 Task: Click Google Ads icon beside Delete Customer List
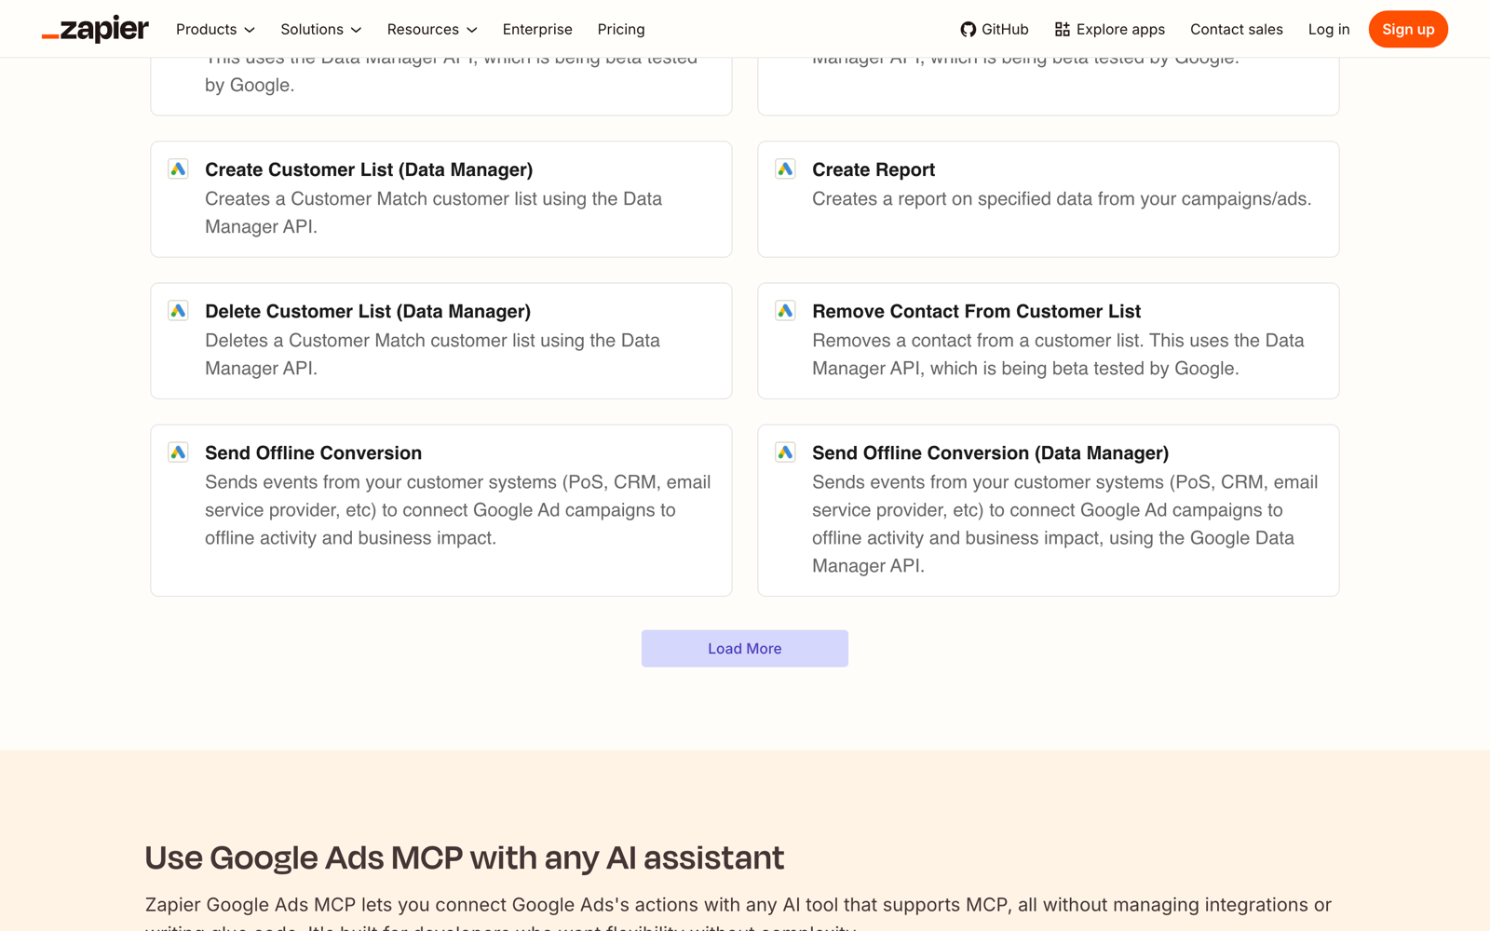point(178,310)
